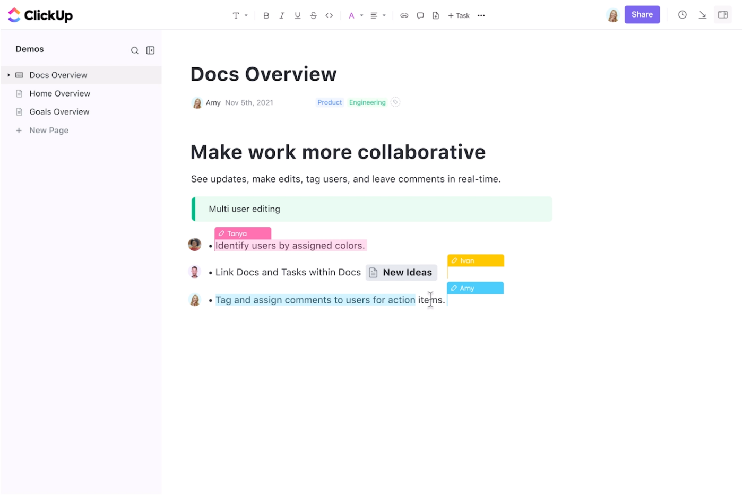Open the New Ideas linked doc
This screenshot has height=495, width=743.
pyautogui.click(x=401, y=272)
